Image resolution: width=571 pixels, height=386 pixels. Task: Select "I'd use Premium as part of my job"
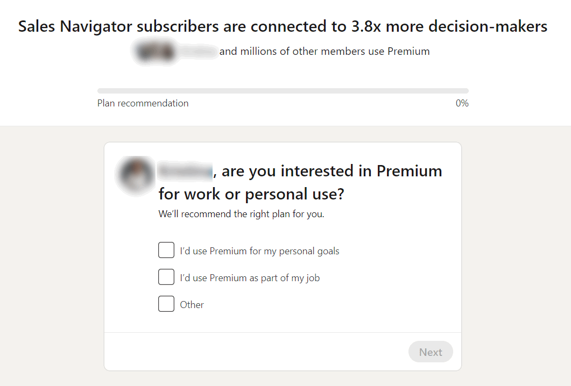[x=166, y=277]
